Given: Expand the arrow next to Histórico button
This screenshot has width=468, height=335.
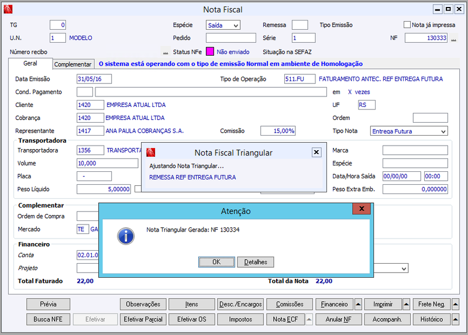Looking at the screenshot, I should [x=456, y=319].
